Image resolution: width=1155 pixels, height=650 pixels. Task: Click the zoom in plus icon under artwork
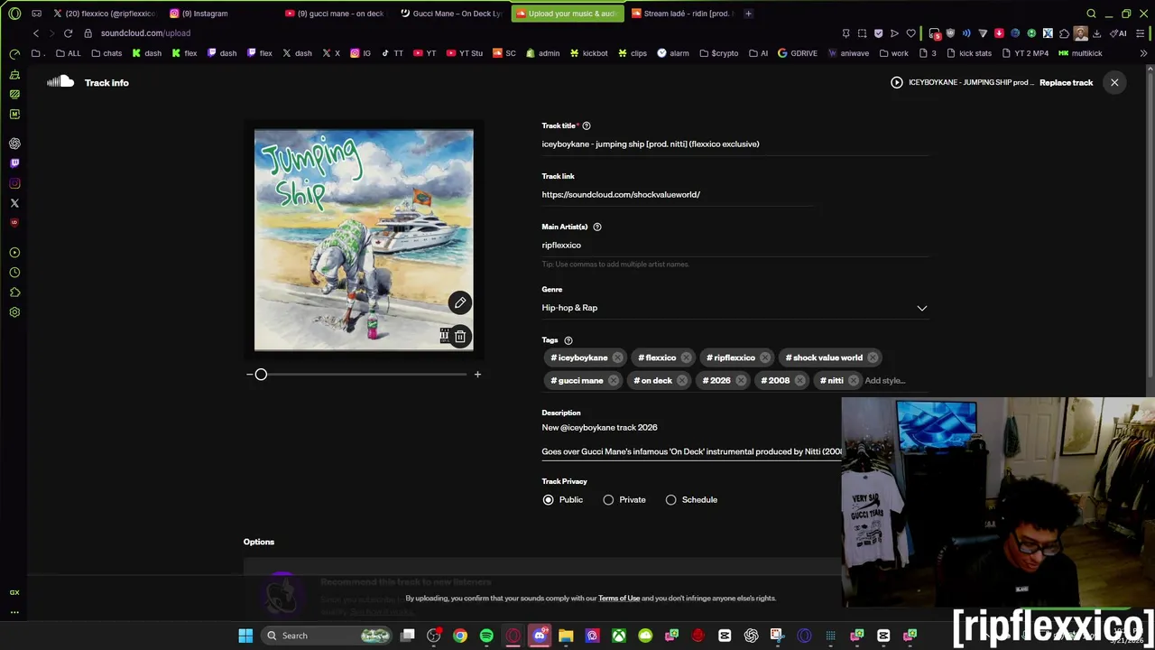tap(477, 374)
